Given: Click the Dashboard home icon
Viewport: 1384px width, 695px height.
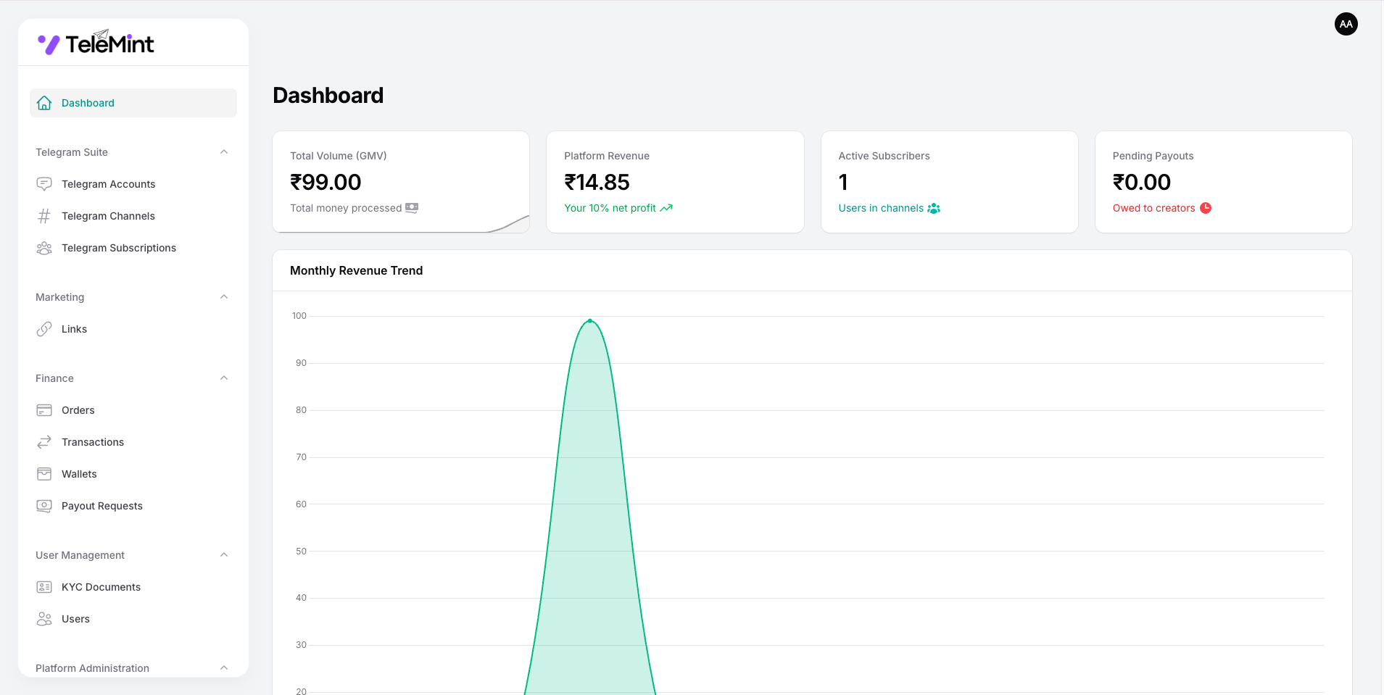Looking at the screenshot, I should click(44, 103).
